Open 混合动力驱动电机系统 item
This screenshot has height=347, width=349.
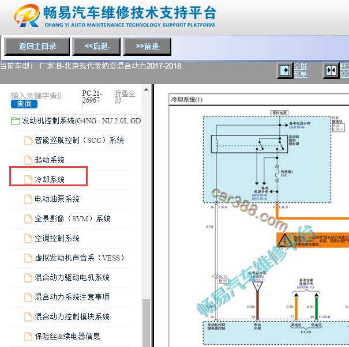[72, 277]
